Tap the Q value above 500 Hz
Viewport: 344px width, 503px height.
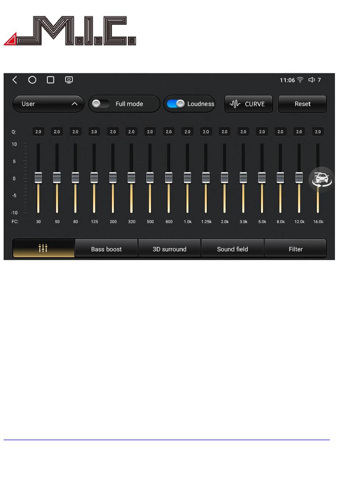point(150,132)
